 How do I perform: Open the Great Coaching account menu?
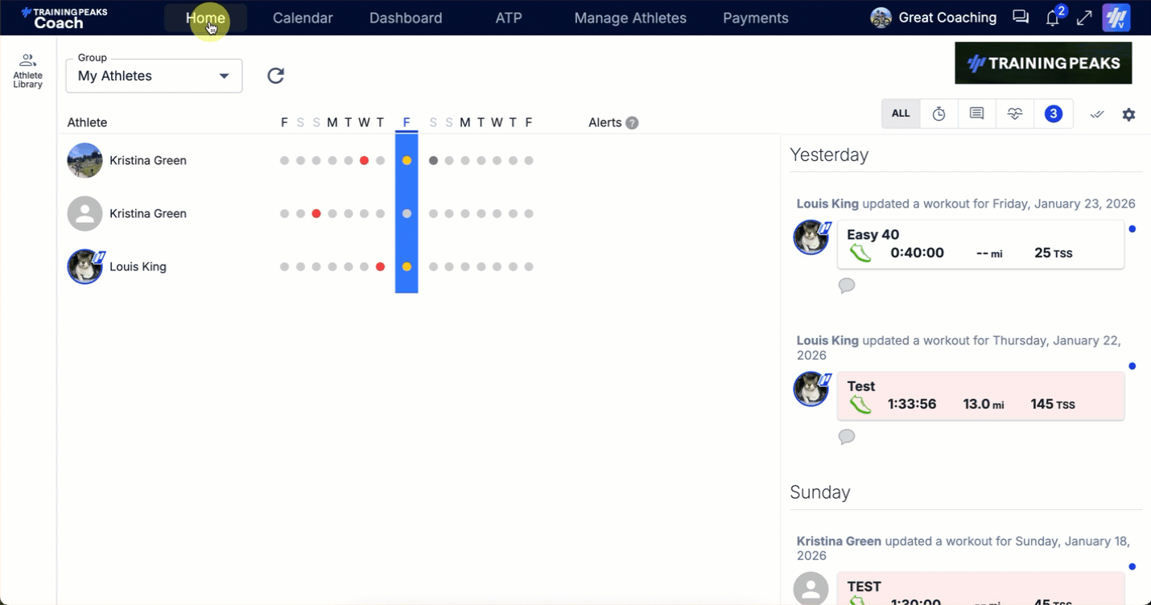(x=934, y=18)
